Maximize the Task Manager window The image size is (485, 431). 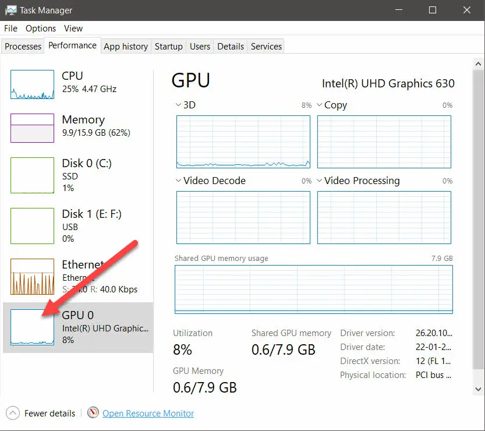(x=433, y=10)
